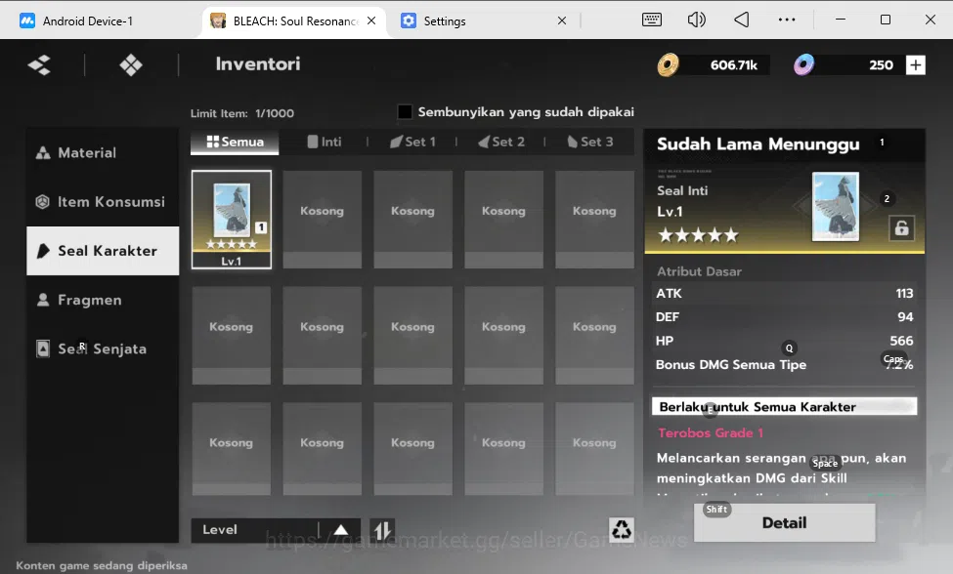Select the Seal Karakter category
The height and width of the screenshot is (574, 953).
[x=102, y=251]
